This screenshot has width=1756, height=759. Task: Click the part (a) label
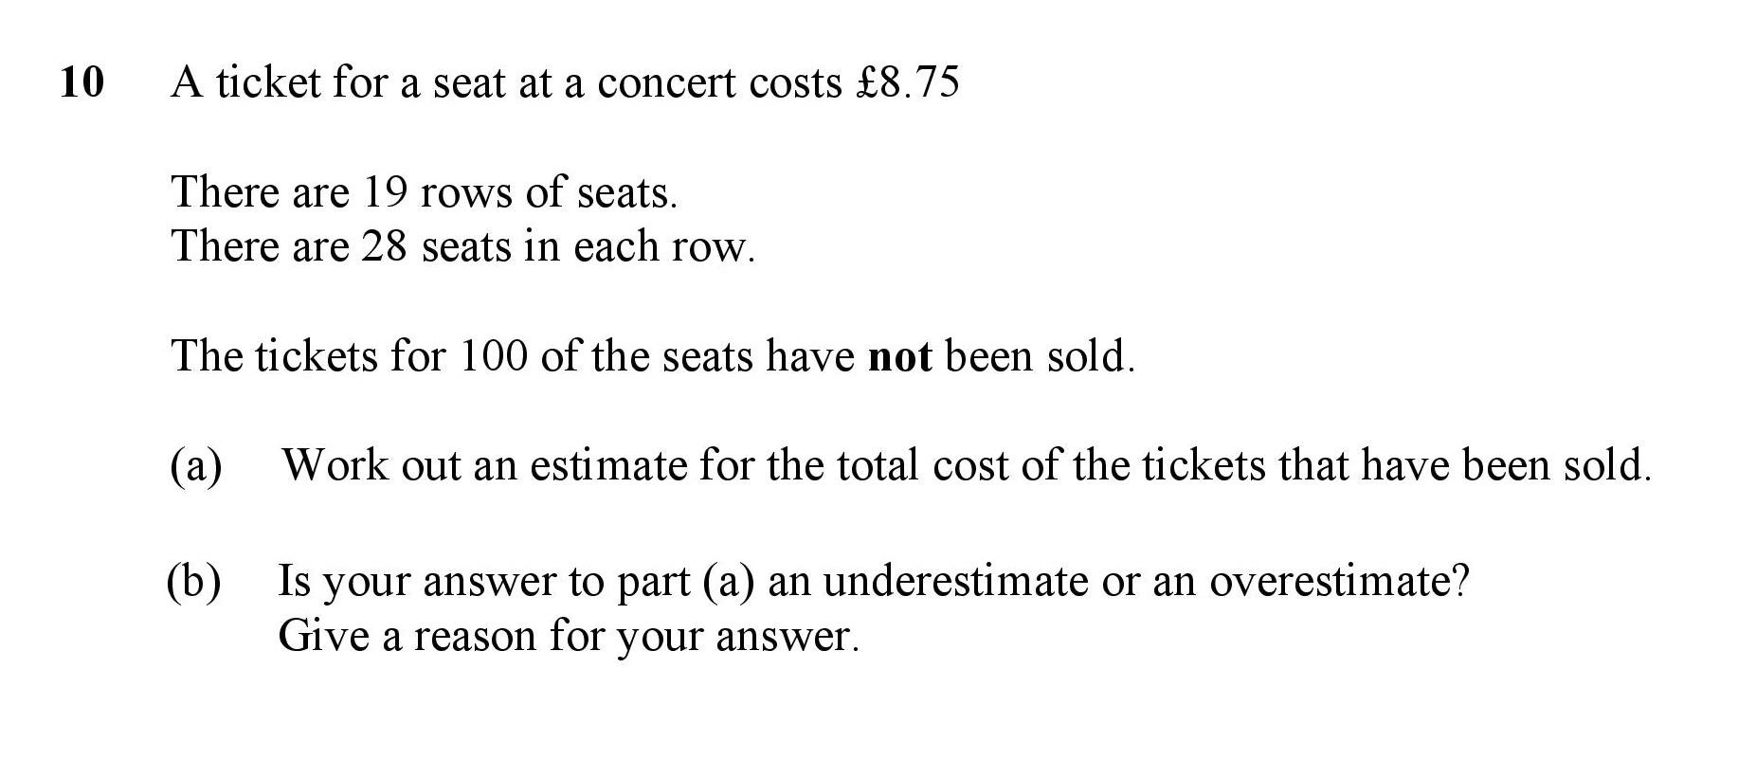point(196,466)
